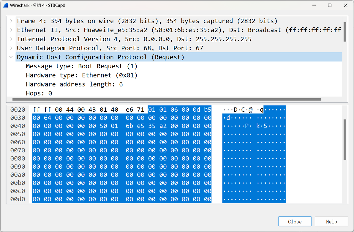The width and height of the screenshot is (354, 232).
Task: Click the packet details horizontal scrollbar
Action: [x=167, y=100]
